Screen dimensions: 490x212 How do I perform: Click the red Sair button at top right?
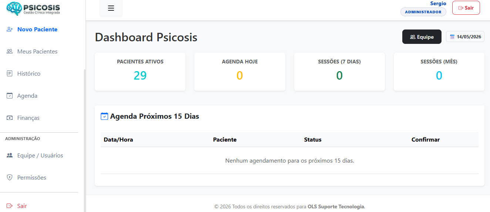point(466,8)
